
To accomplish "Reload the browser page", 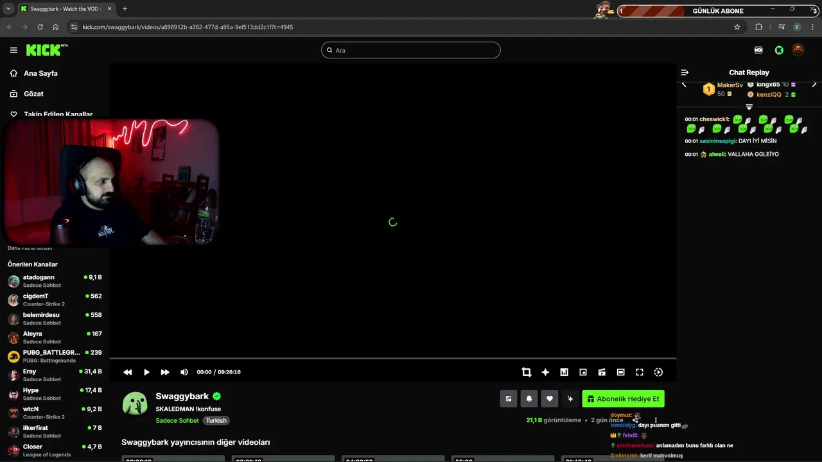I will [x=40, y=27].
